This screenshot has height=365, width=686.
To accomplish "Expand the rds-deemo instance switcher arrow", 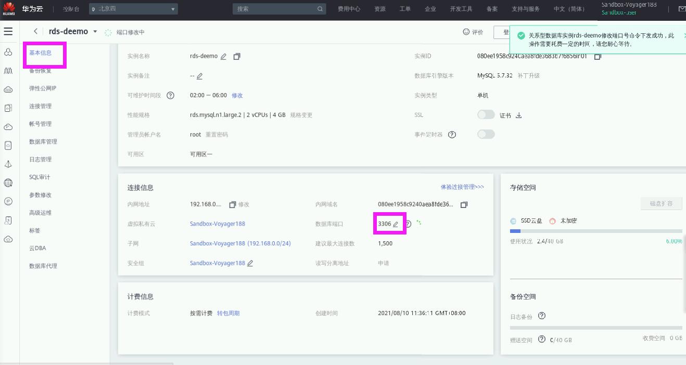I will coord(95,32).
